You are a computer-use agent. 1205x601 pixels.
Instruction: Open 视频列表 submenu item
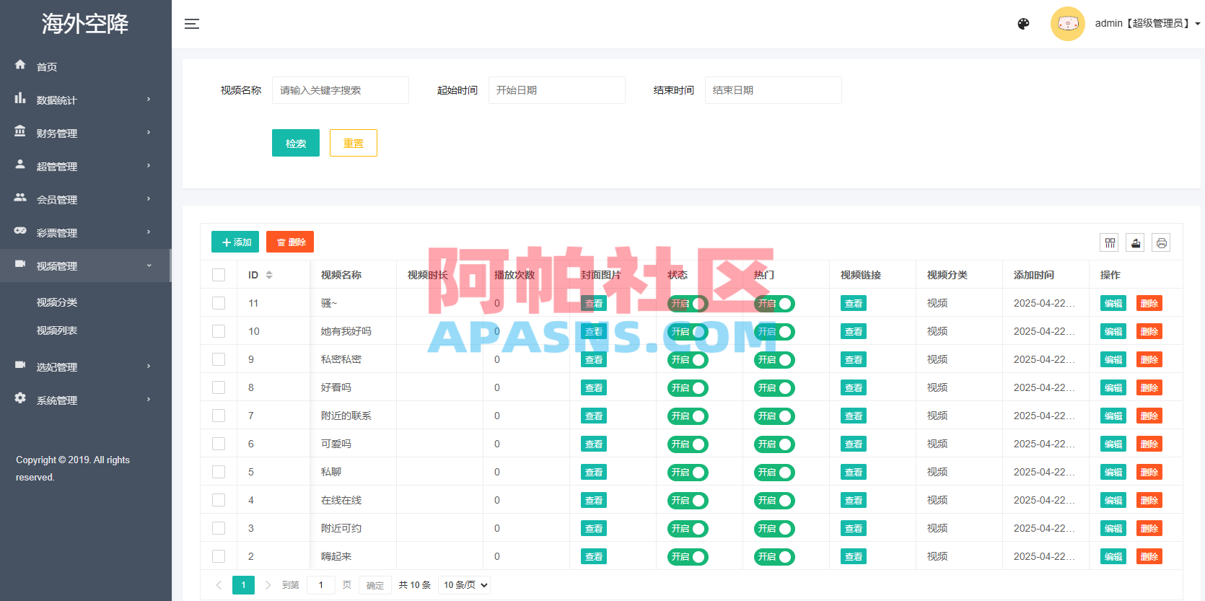[57, 330]
